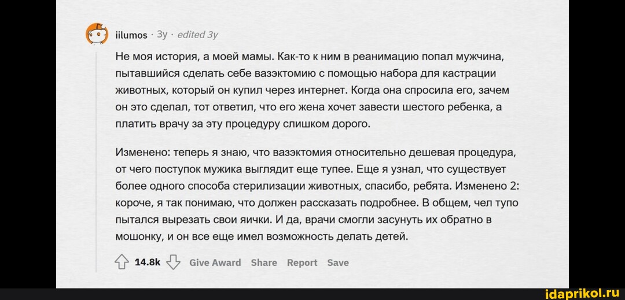Click the iilumos Snoo avatar icon
Viewport: 625px width, 300px height.
coord(97,35)
